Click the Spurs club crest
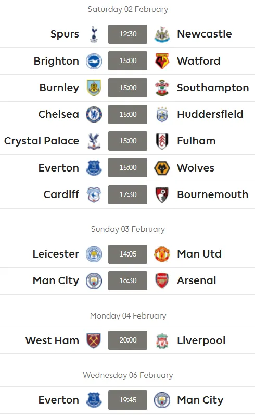The height and width of the screenshot is (415, 255). tap(94, 34)
